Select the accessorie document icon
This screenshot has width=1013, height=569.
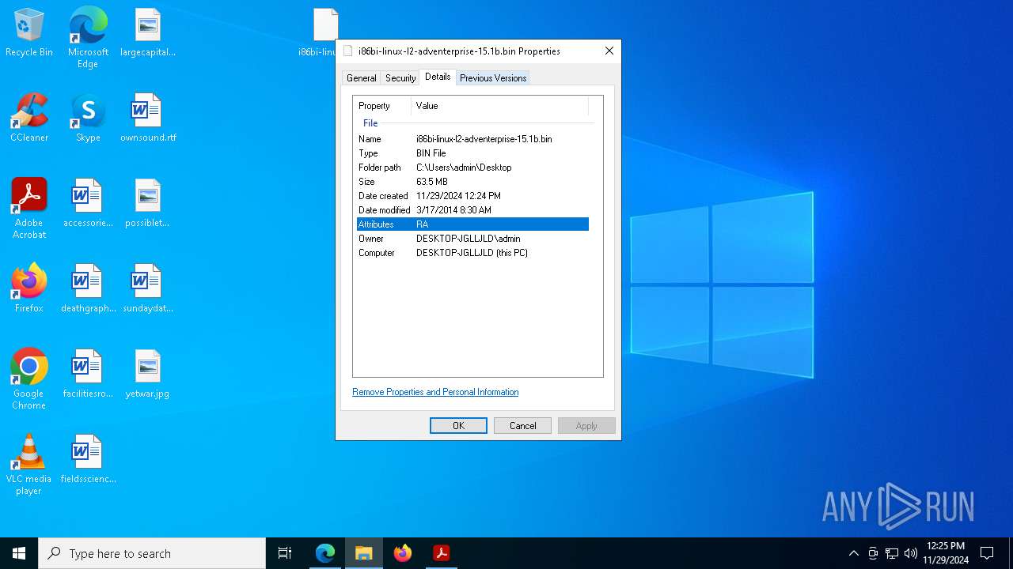pos(88,204)
